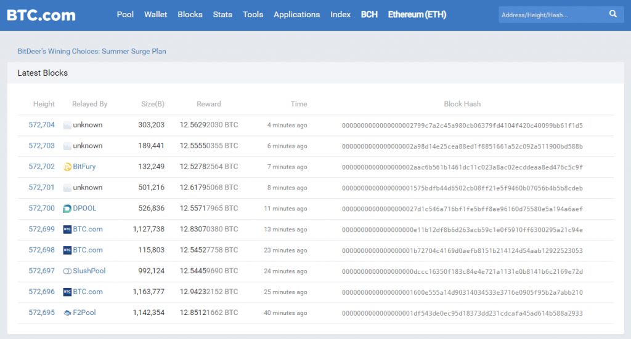Click block hash ending 169e72d
This screenshot has height=339, width=631.
tap(462, 272)
